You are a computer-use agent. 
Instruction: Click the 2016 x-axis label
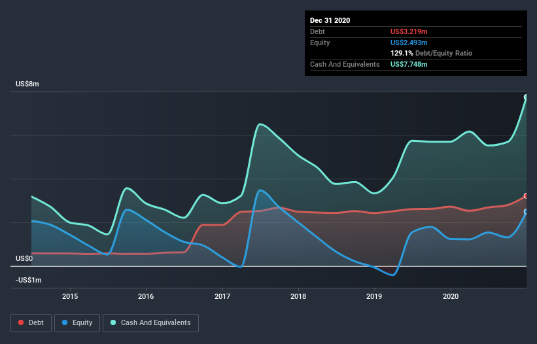coord(146,296)
